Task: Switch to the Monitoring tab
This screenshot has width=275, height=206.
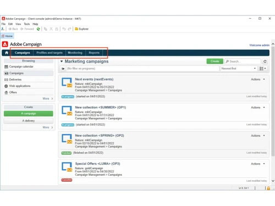Action: click(75, 53)
